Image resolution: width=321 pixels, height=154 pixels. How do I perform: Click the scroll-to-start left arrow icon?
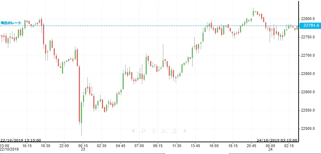[133, 131]
